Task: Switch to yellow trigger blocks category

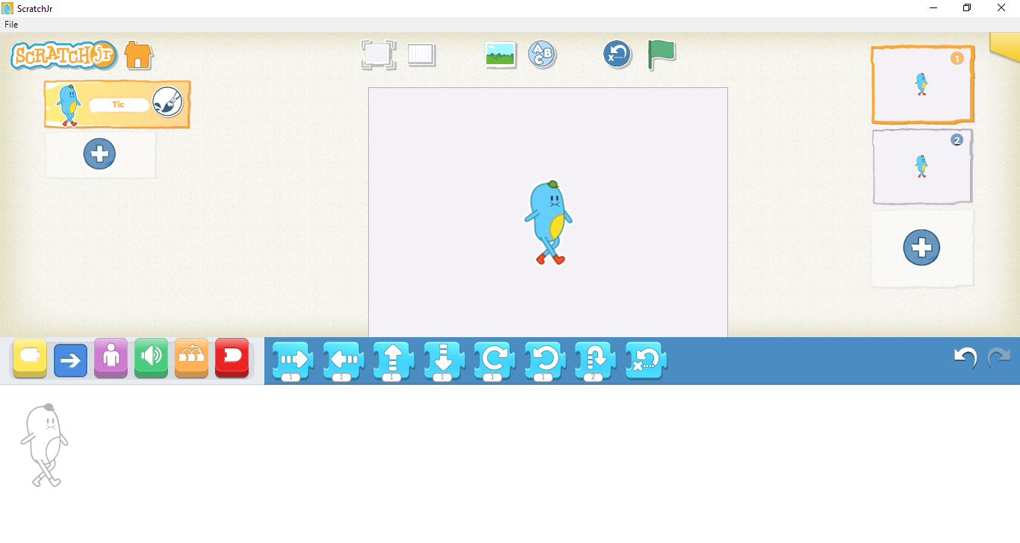Action: pos(30,359)
